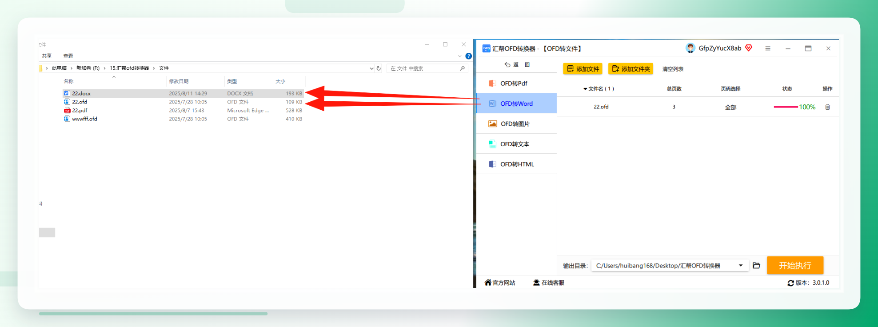Click the explorer search magnifier icon
Screen dimensions: 878x327
click(463, 68)
